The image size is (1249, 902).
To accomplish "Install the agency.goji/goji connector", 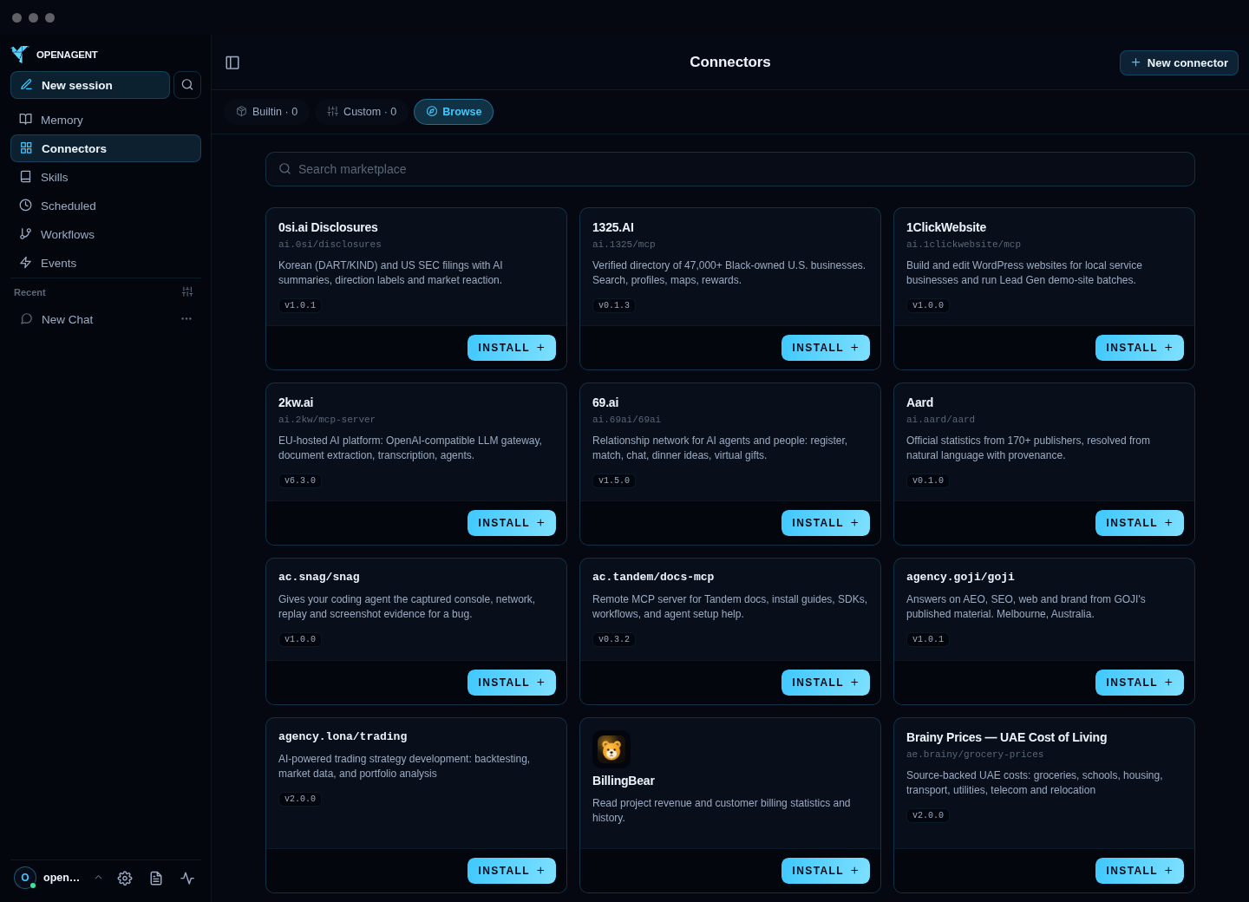I will 1140,683.
